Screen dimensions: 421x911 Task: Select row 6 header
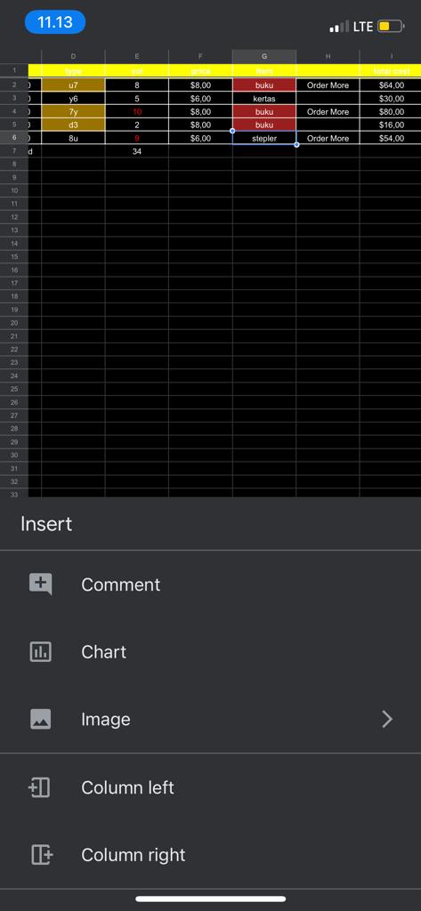click(x=14, y=138)
